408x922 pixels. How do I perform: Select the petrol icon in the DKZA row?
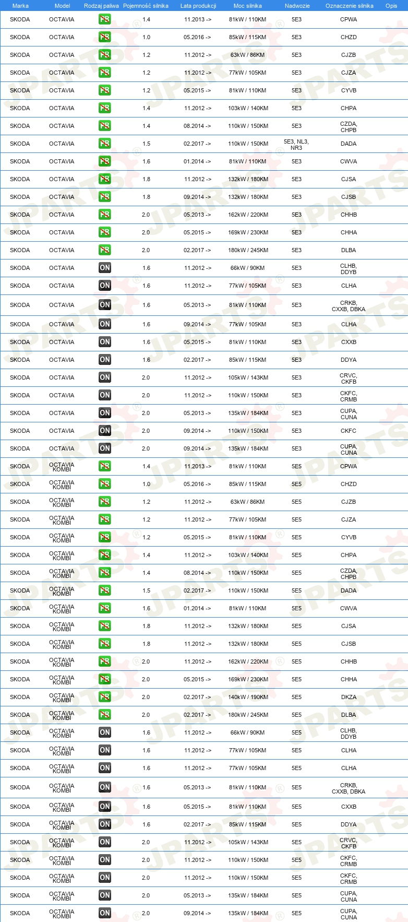pos(105,697)
